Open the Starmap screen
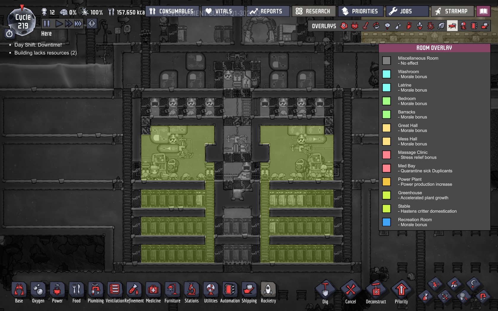Image resolution: width=498 pixels, height=311 pixels. pyautogui.click(x=452, y=11)
